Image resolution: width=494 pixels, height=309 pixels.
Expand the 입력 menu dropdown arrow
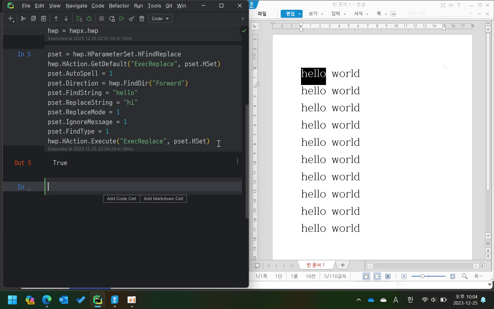pos(345,14)
